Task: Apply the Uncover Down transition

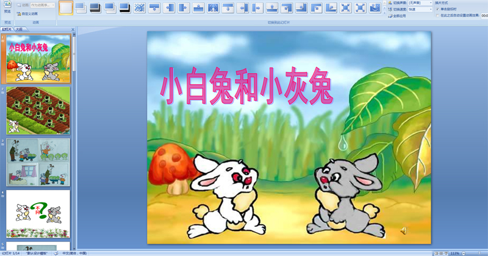Action: (x=228, y=8)
